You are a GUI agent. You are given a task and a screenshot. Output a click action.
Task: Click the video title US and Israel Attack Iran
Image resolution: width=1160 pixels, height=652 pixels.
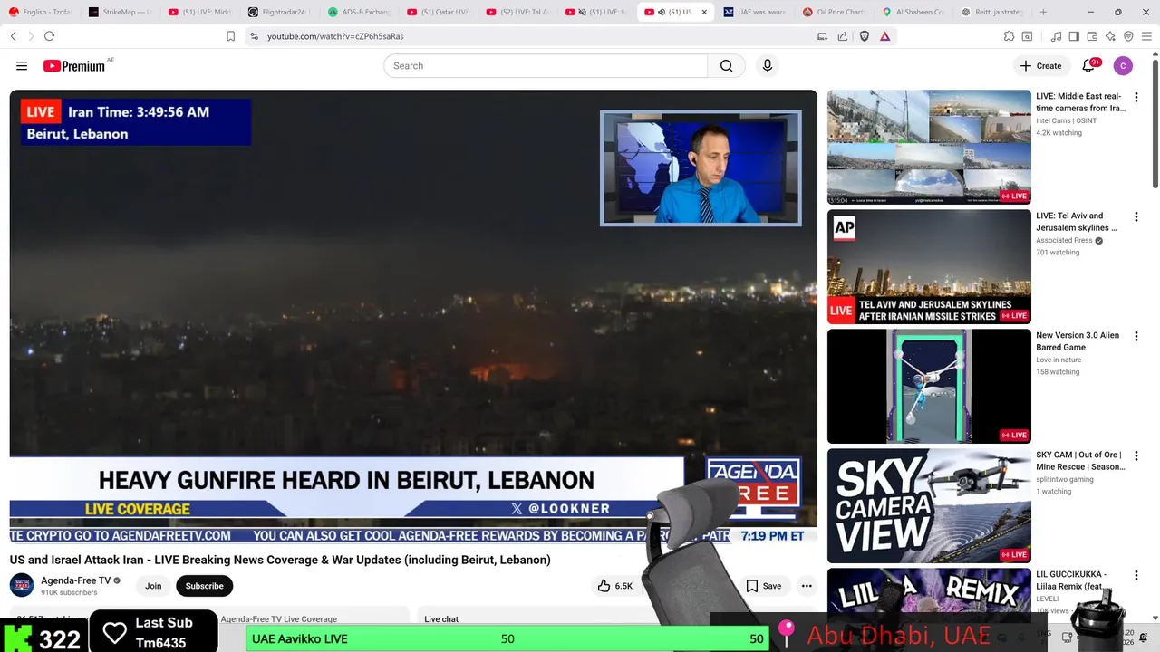(x=280, y=560)
